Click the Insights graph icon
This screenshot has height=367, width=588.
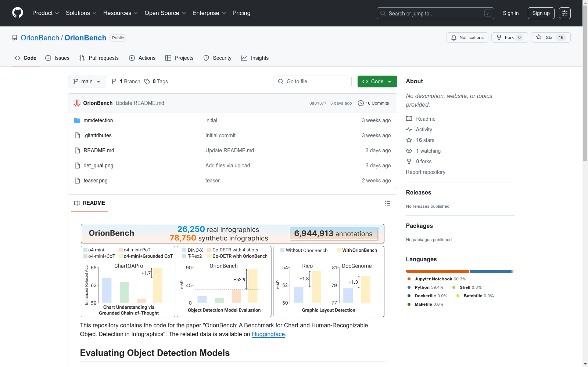pos(244,58)
